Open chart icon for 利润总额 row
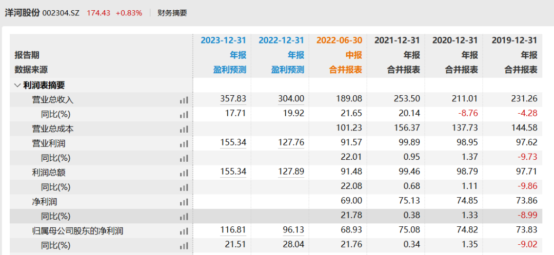 pyautogui.click(x=184, y=173)
